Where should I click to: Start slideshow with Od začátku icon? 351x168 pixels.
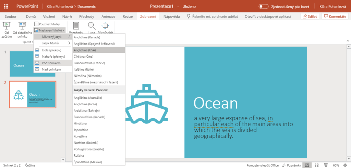click(x=6, y=25)
